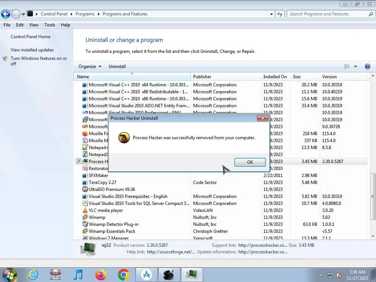
Task: Launch Internet Explorer from the taskbar
Action: (33, 275)
